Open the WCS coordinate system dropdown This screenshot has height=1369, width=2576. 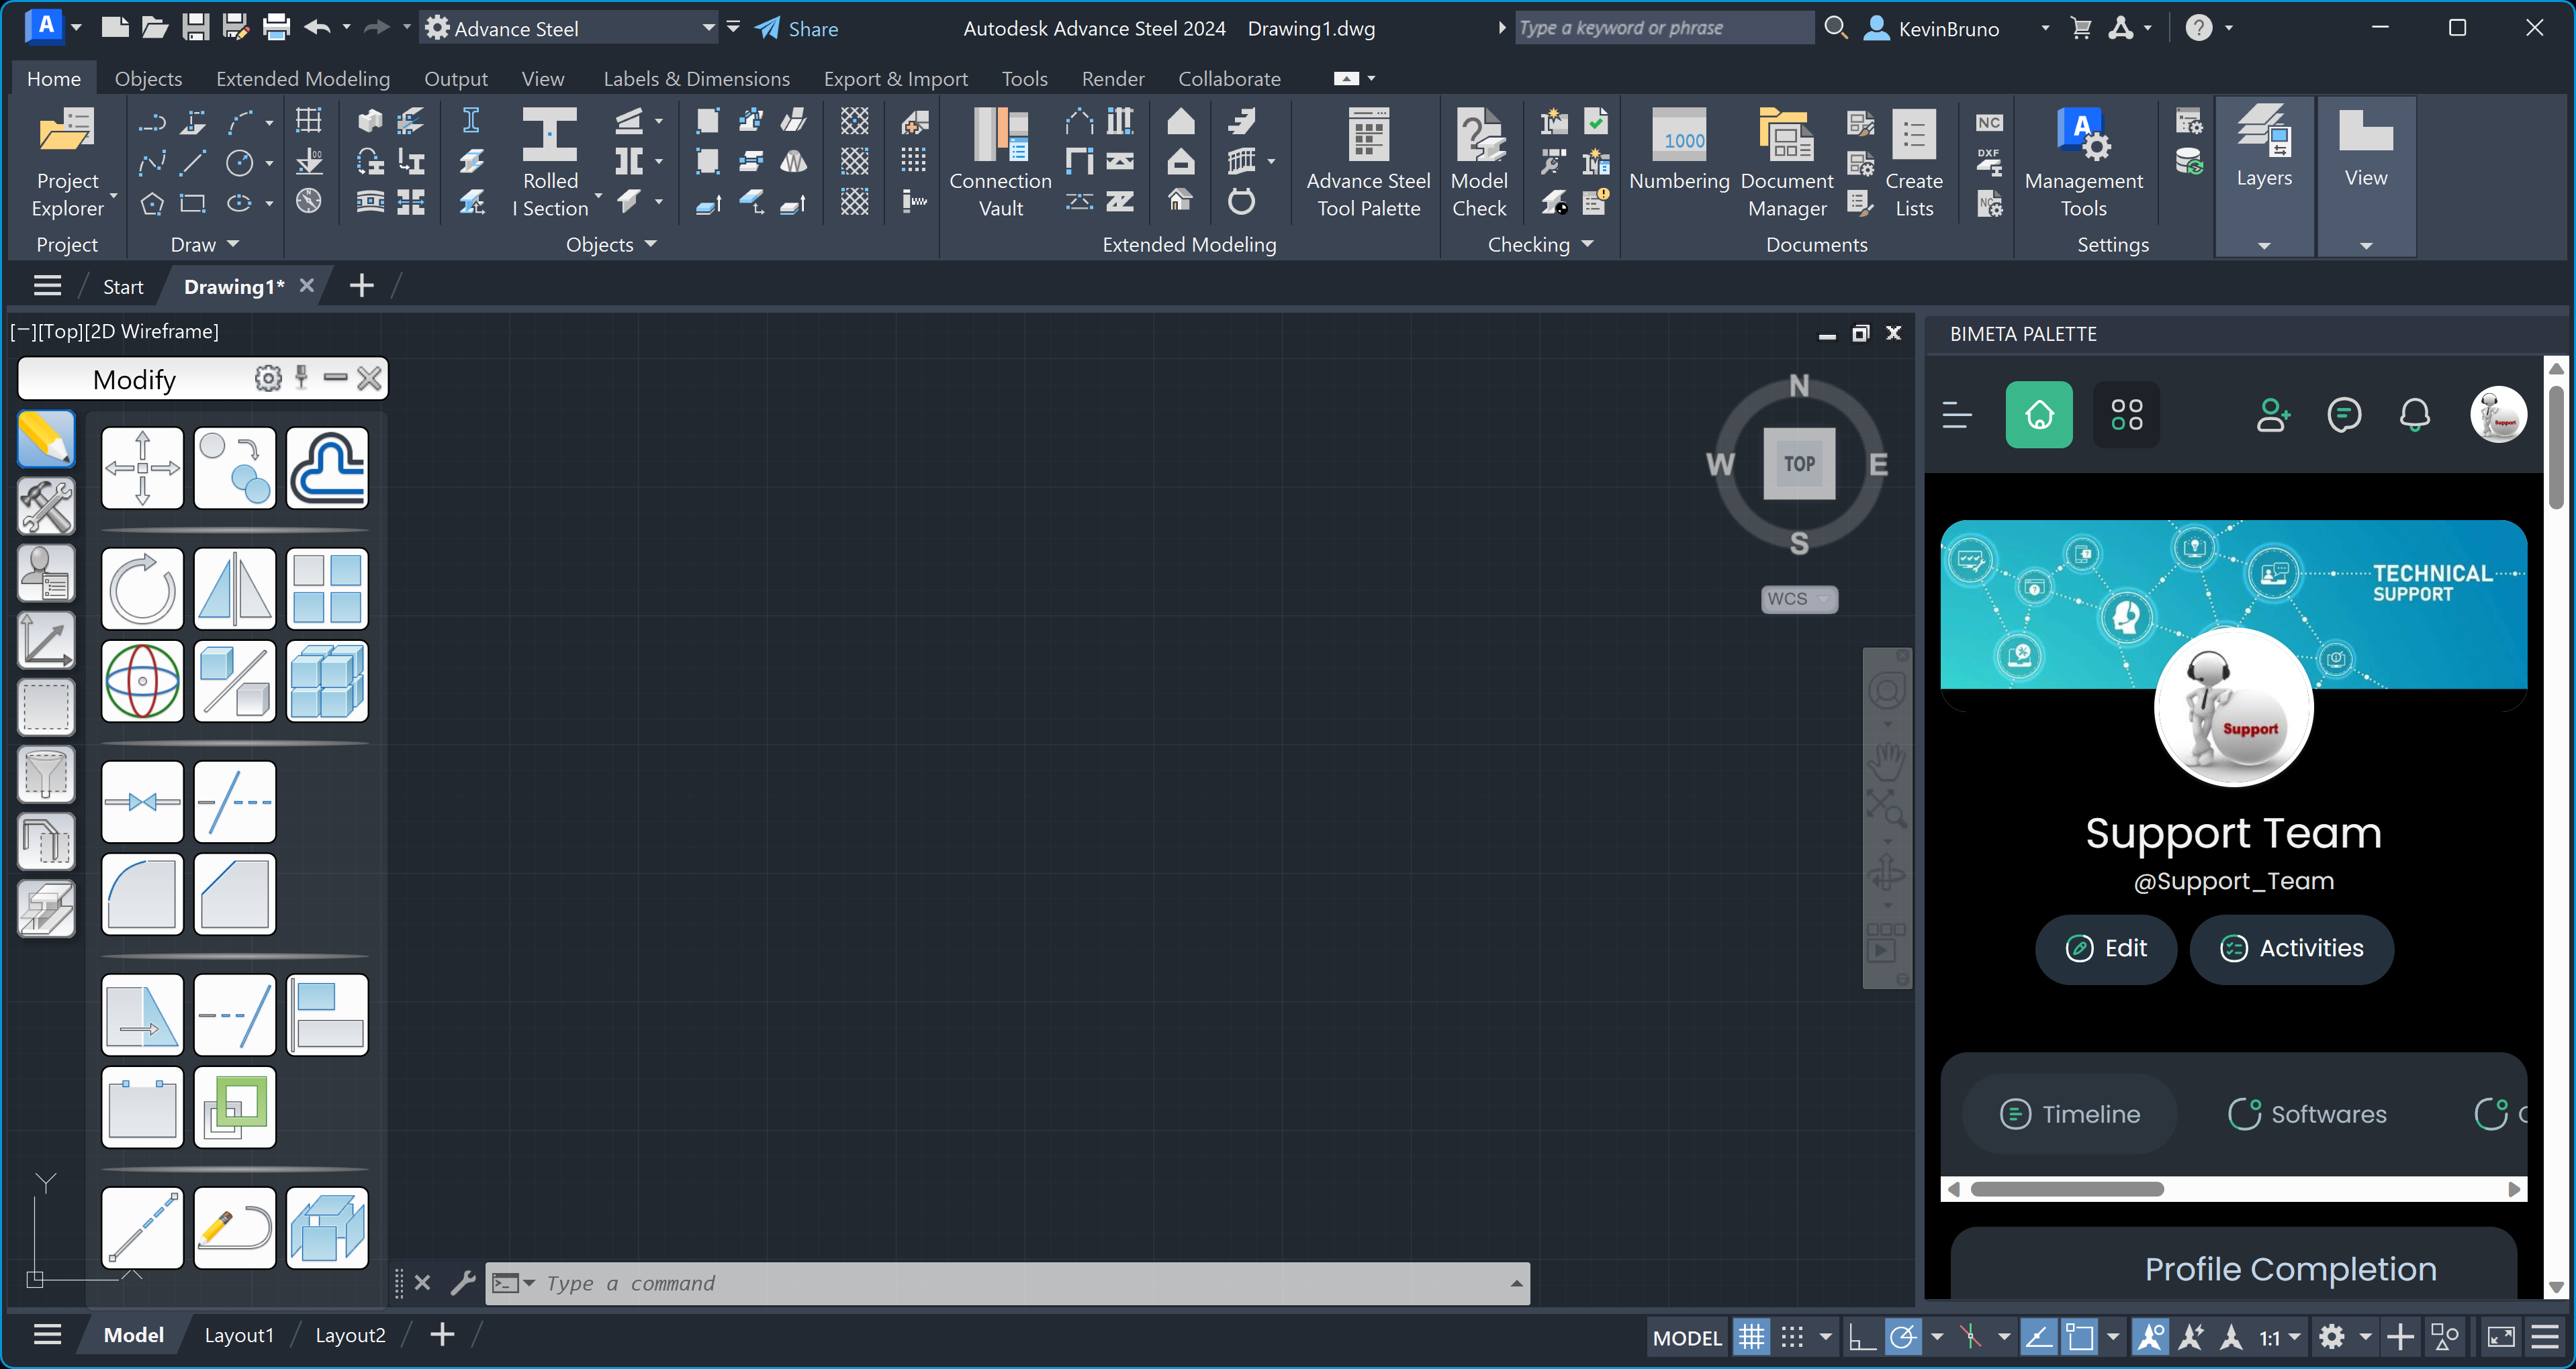pyautogui.click(x=1799, y=599)
